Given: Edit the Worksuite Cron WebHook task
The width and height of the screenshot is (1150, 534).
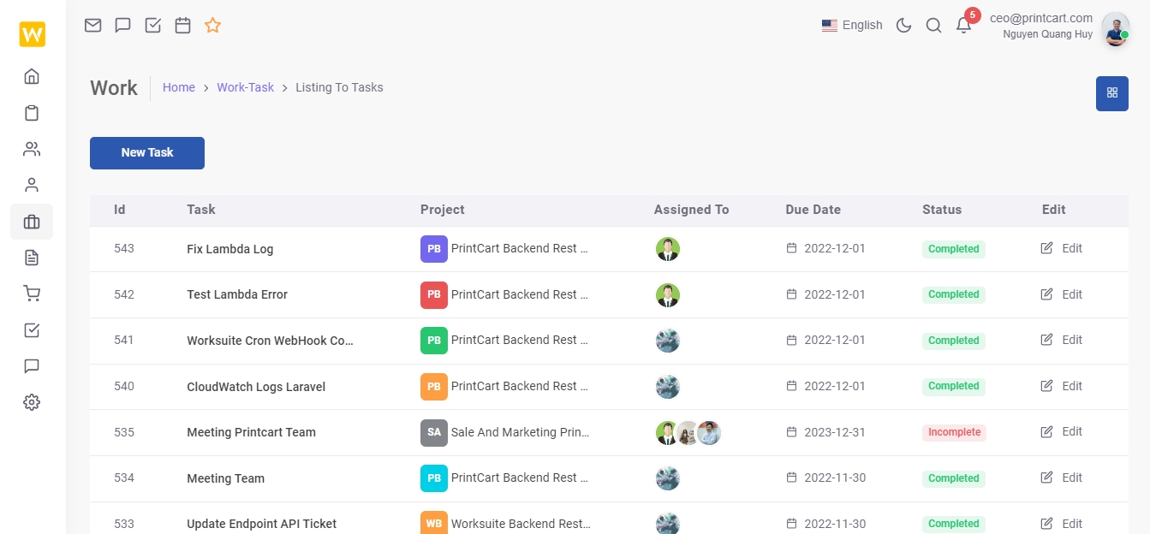Looking at the screenshot, I should (1062, 340).
